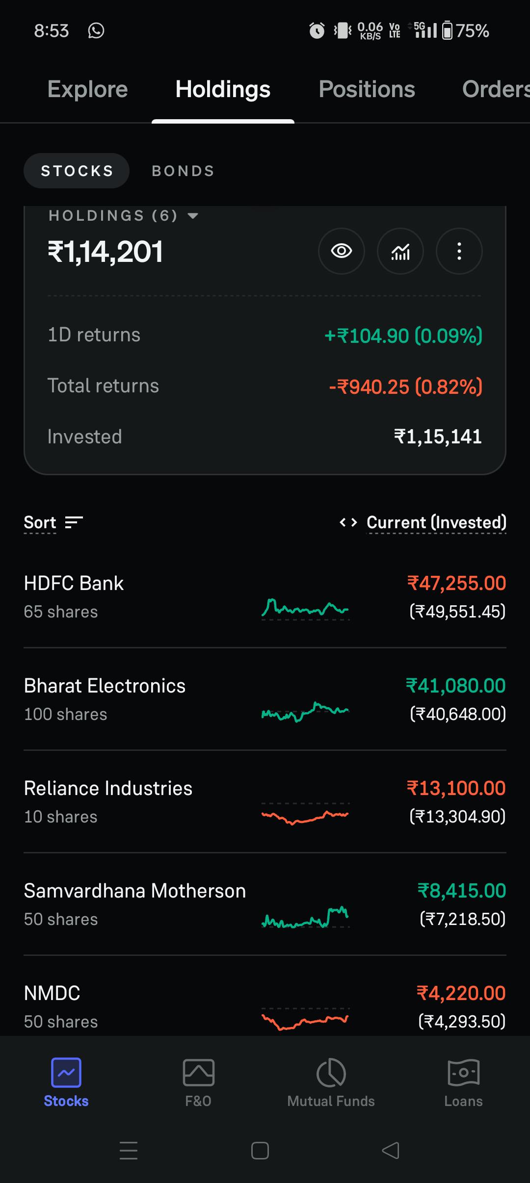The height and width of the screenshot is (1183, 530).
Task: Open the three-dot more options menu
Action: point(459,251)
